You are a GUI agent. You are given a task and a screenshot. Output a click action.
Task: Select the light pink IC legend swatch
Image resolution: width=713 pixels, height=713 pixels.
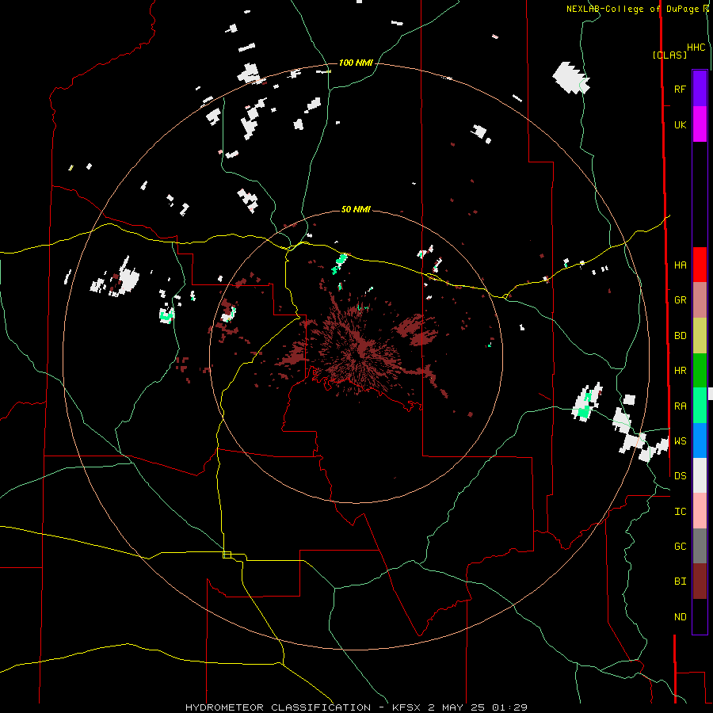[700, 511]
